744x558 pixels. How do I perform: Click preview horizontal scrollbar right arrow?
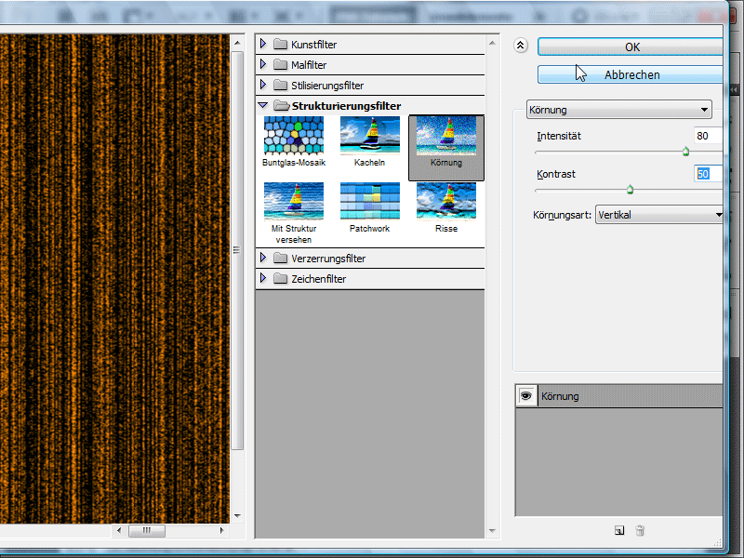tap(221, 530)
